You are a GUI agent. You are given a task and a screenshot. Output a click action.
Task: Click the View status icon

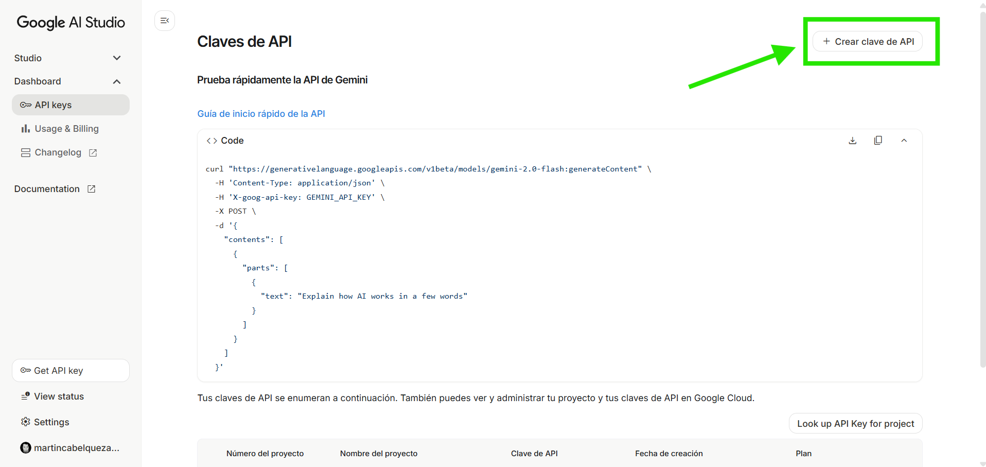(25, 396)
